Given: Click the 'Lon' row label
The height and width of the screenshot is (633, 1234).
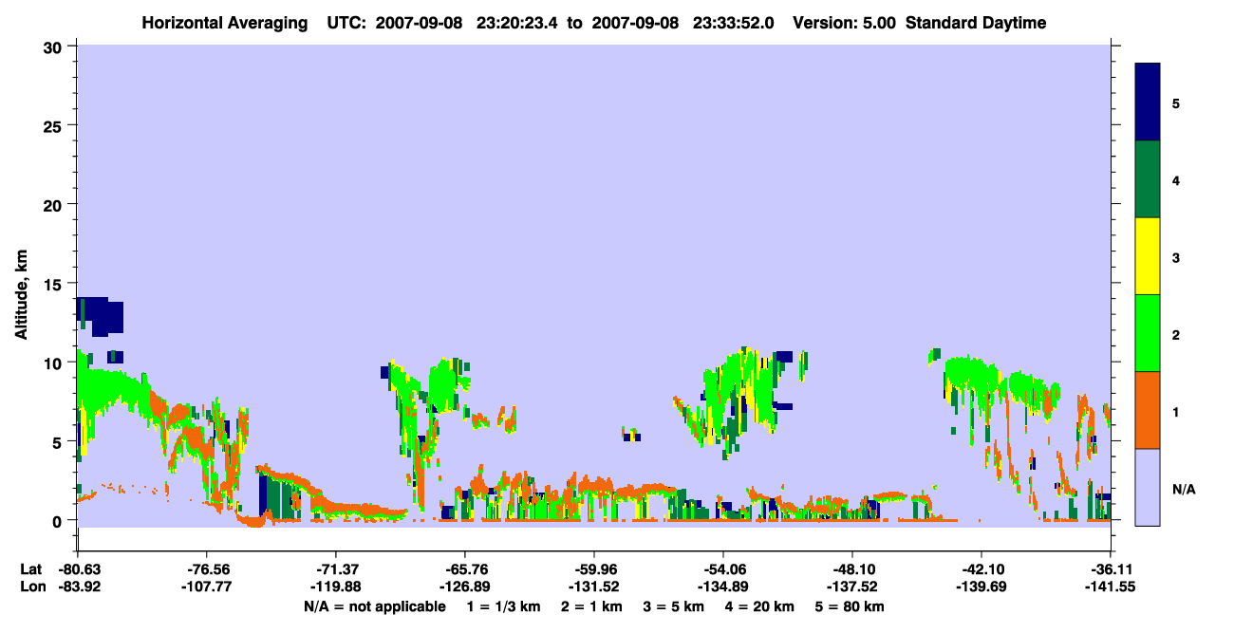Looking at the screenshot, I should 31,586.
